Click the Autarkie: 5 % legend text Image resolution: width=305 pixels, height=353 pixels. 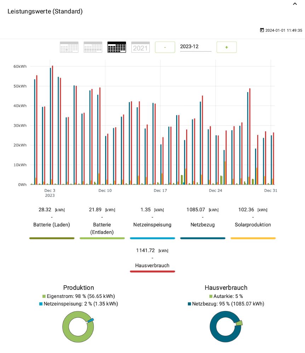pos(228,296)
